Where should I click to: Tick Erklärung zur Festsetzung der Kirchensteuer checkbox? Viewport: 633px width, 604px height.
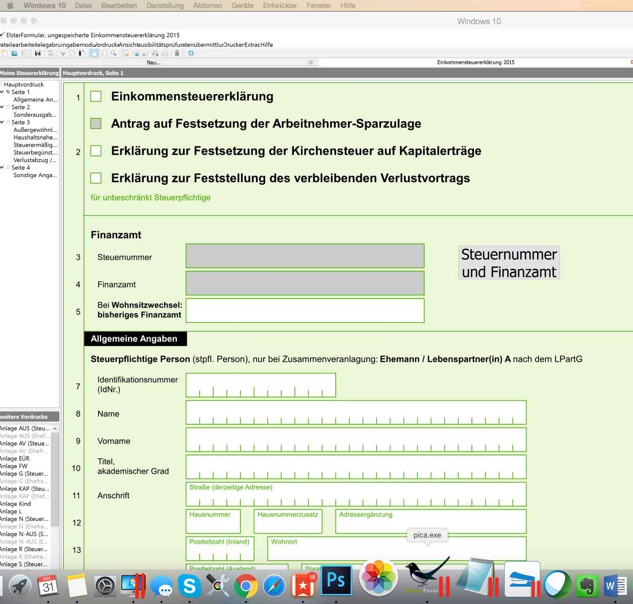pyautogui.click(x=96, y=150)
